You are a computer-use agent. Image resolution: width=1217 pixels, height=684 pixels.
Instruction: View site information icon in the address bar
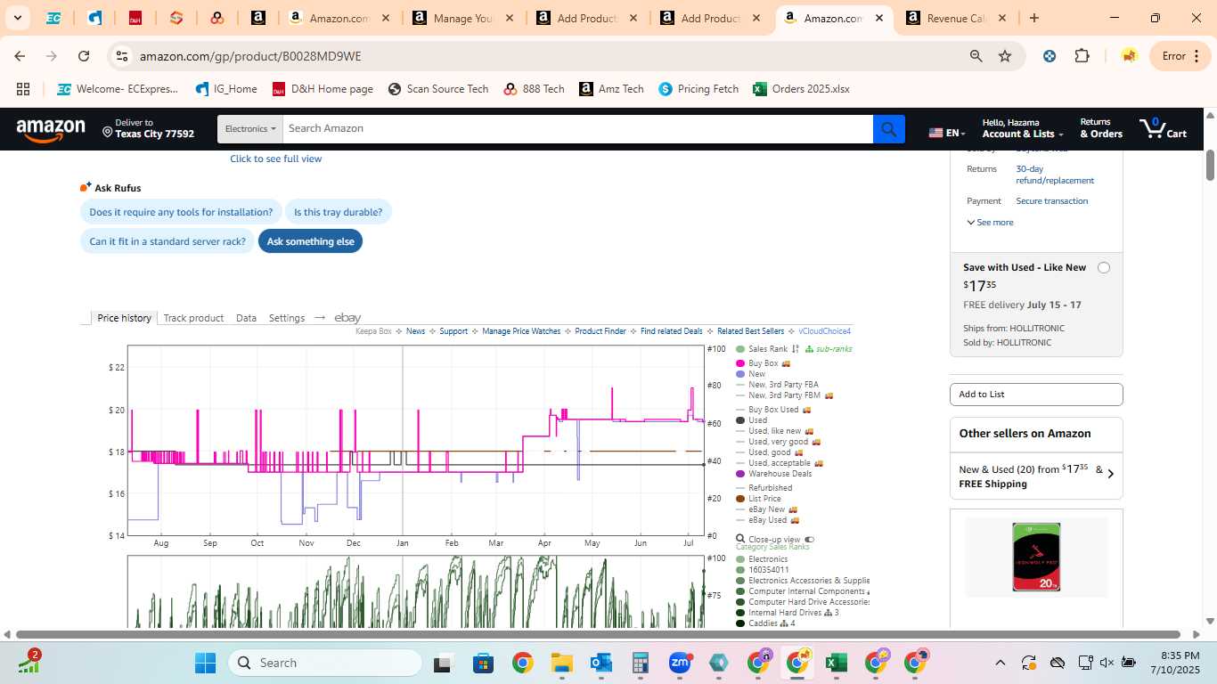[122, 56]
